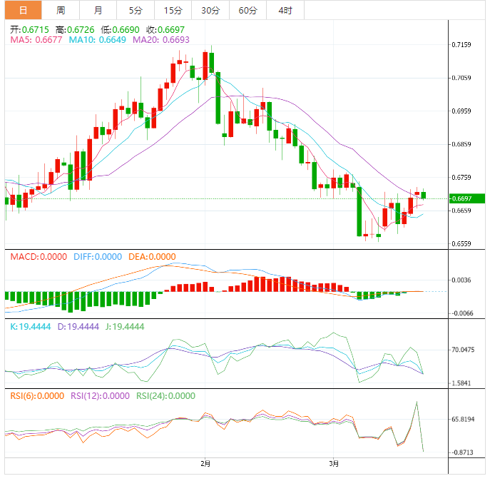Click the DEA value label
This screenshot has height=481, width=490.
click(x=152, y=257)
